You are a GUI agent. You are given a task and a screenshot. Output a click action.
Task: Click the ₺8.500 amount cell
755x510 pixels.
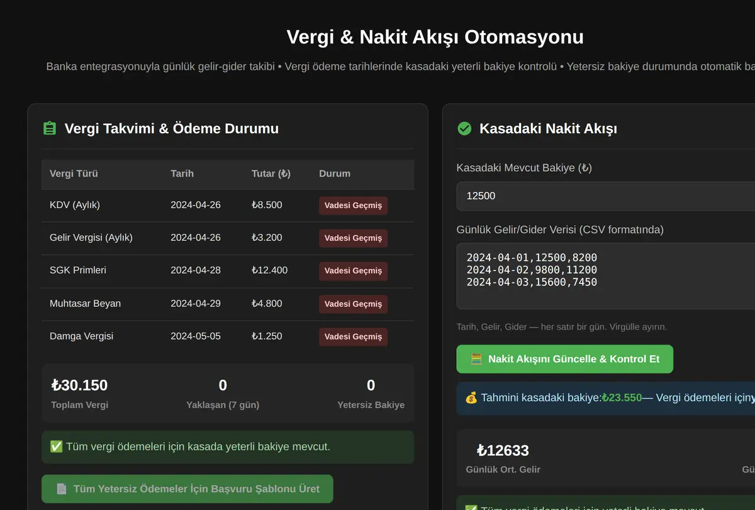coord(267,205)
